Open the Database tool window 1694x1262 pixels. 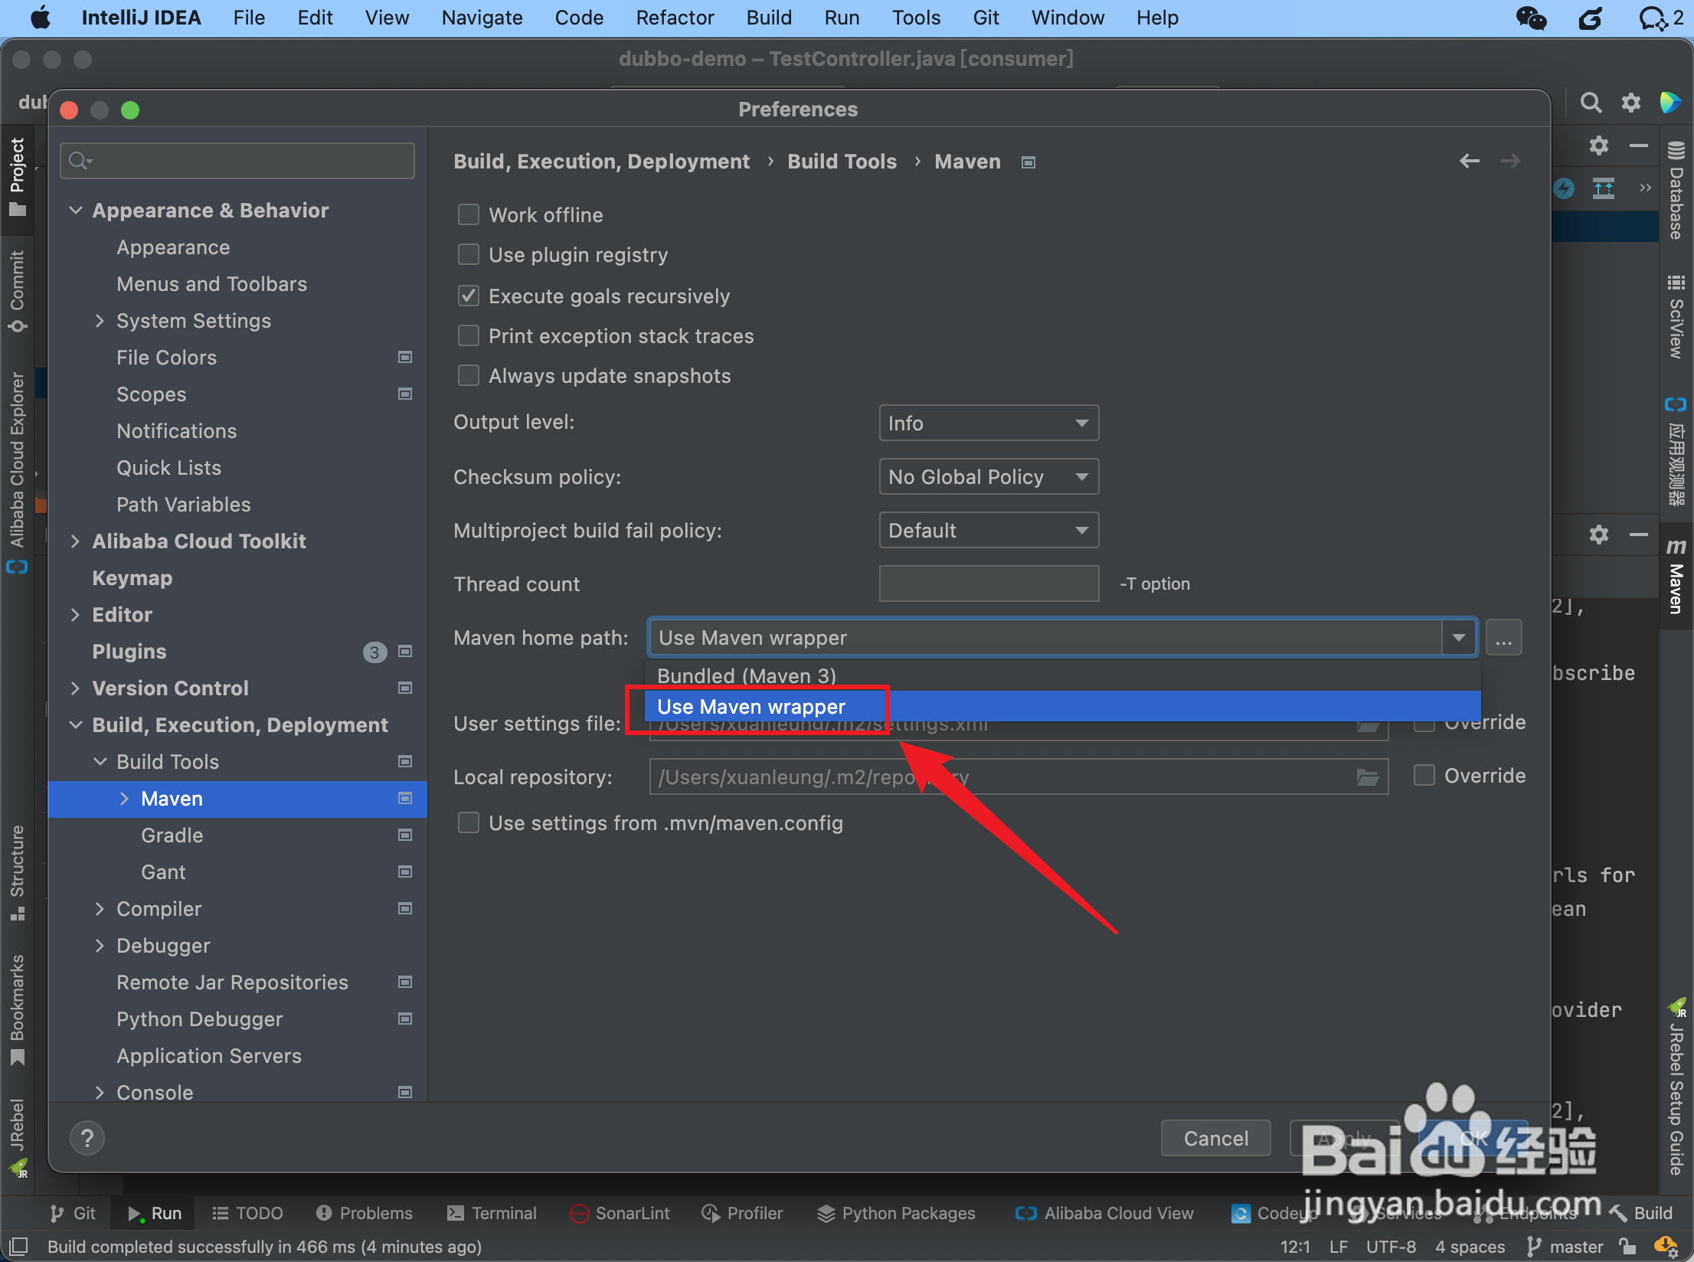click(x=1676, y=190)
